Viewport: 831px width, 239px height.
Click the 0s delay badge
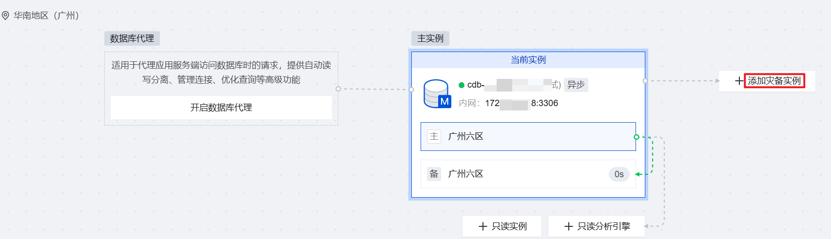click(x=619, y=174)
